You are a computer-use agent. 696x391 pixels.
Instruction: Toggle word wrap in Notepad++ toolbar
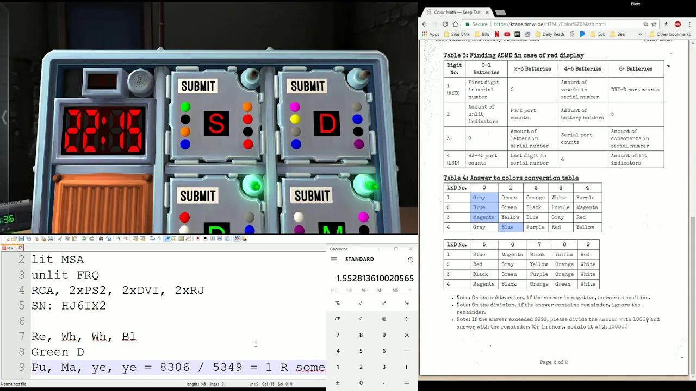(x=152, y=238)
